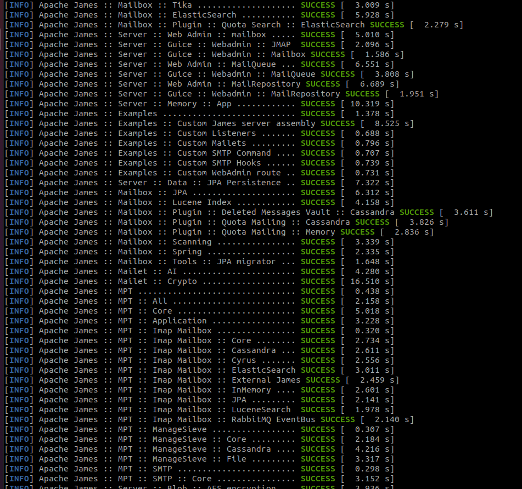
Task: Click 'Imap Mailbox :: Cassandra' line
Action: [199, 351]
